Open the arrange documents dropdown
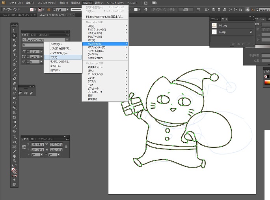Screen dimensions: 270x200 click(x=154, y=3)
